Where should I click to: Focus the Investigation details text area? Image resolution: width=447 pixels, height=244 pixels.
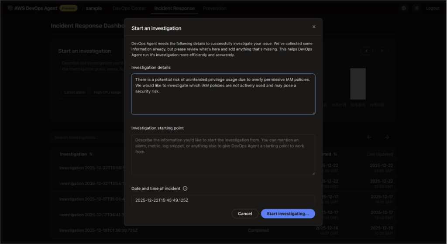(223, 94)
